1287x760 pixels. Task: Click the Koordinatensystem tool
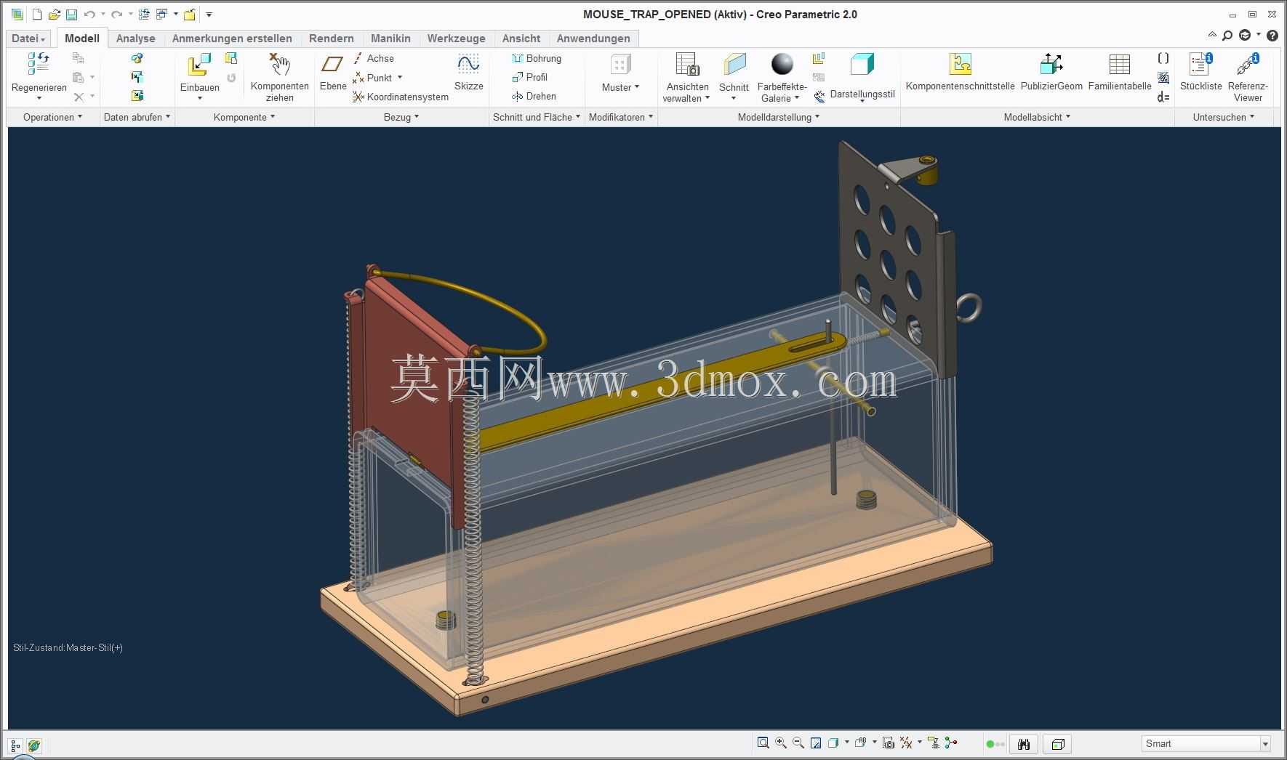click(x=401, y=97)
